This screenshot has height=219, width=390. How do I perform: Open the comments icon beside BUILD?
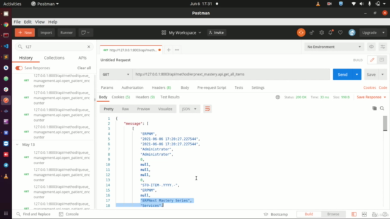tap(382, 60)
